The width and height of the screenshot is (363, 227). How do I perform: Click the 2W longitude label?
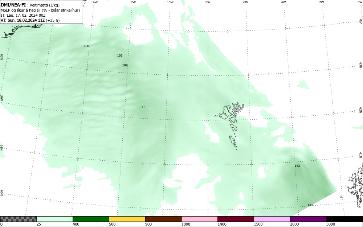[321, 2]
